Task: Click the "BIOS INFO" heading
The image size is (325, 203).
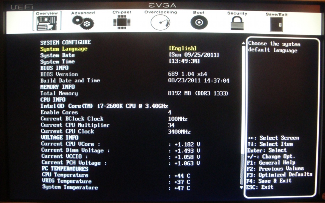Action: (x=54, y=68)
